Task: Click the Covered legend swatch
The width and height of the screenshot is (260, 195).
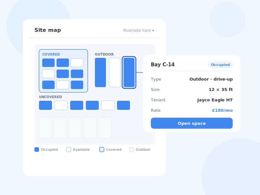Action: (102, 149)
